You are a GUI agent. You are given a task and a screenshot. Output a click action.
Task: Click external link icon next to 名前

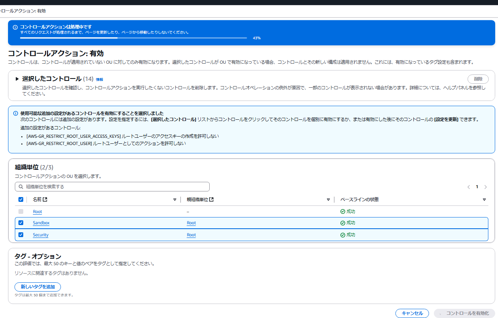point(45,199)
